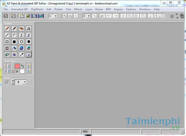Select the spray can tool
Screen dimensions: 186x136
pyautogui.click(x=14, y=48)
